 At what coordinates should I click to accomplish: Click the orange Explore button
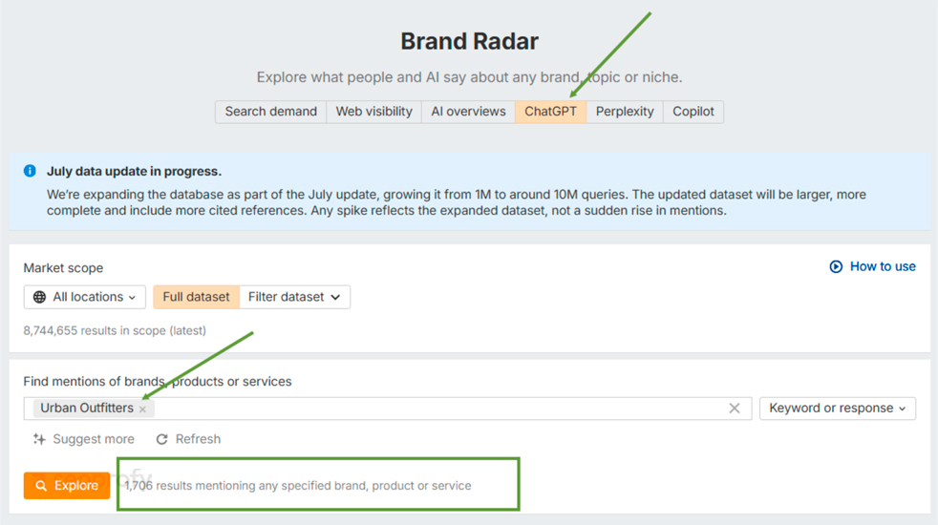click(x=67, y=486)
